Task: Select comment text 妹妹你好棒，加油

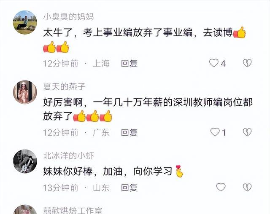Action: pos(83,171)
